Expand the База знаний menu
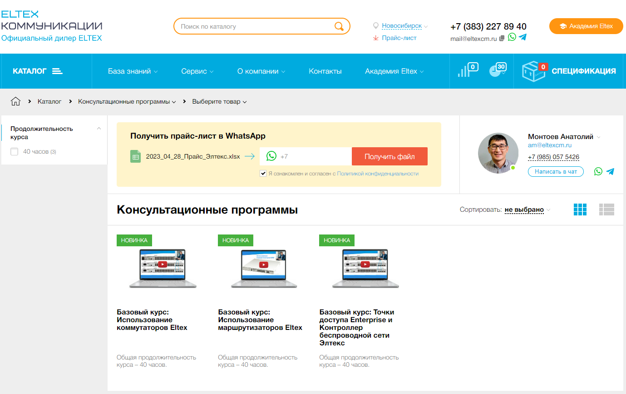626x394 pixels. point(133,71)
